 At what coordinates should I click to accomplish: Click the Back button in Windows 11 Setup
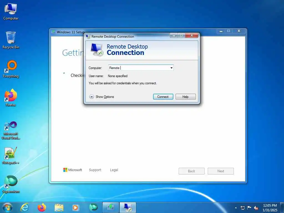(192, 171)
